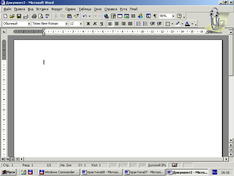Save the document with the floppy icon
Screen dimensions: 234x176
(19, 16)
